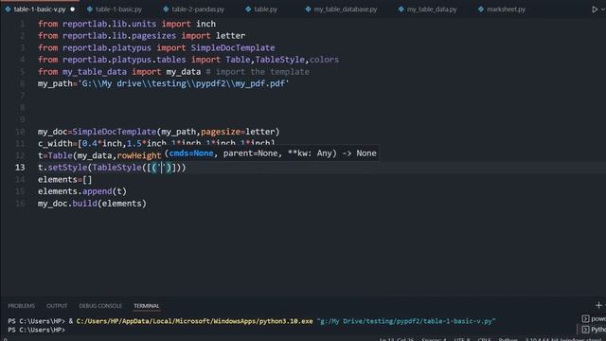Click 'letter' at end of line 2
This screenshot has width=606, height=341.
point(230,36)
